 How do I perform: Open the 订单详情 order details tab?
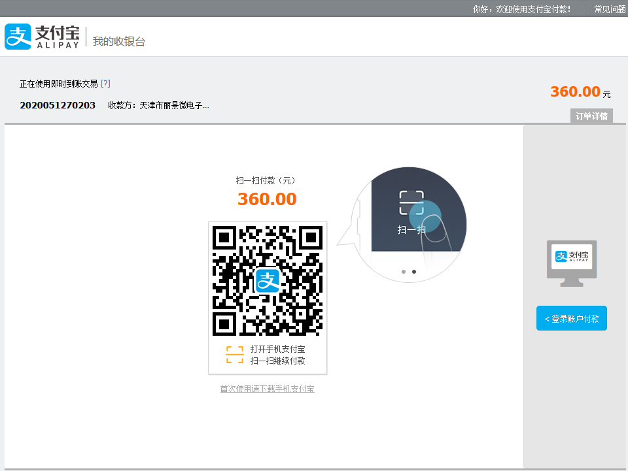point(591,116)
